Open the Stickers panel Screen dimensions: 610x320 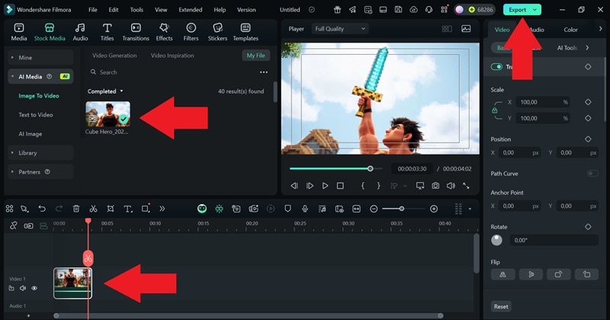click(x=217, y=32)
